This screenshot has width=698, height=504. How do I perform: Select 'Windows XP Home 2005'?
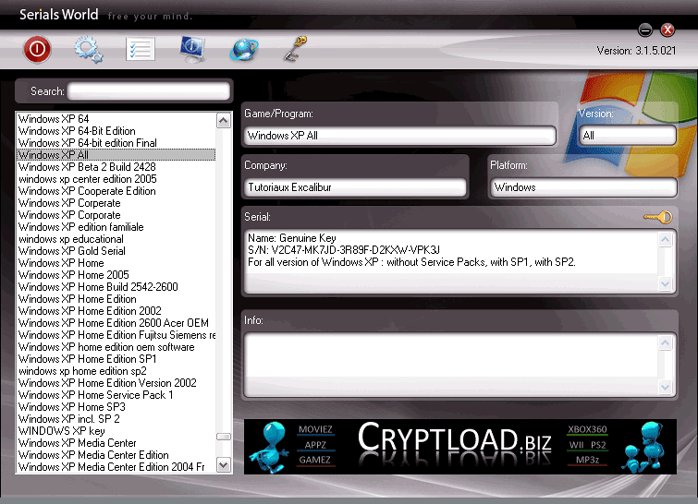116,275
